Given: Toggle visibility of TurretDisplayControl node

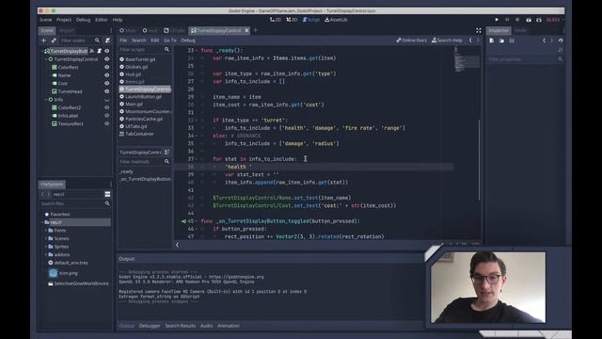Looking at the screenshot, I should click(x=106, y=59).
